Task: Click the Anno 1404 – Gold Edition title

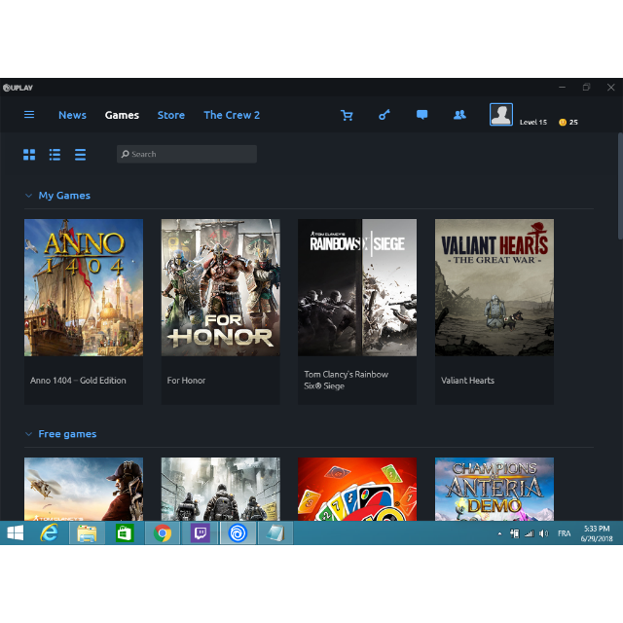Action: [x=78, y=381]
